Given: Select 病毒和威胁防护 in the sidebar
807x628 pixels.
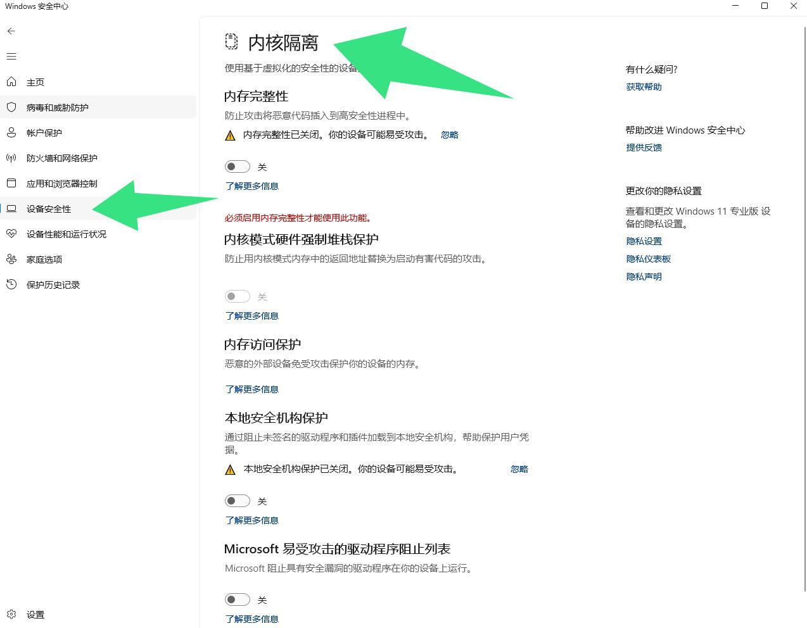Looking at the screenshot, I should click(x=98, y=108).
